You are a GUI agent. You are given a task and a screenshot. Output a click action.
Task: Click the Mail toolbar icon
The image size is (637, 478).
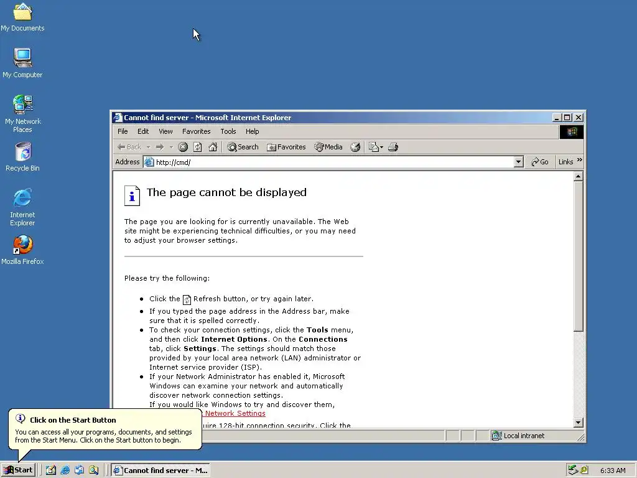(373, 147)
